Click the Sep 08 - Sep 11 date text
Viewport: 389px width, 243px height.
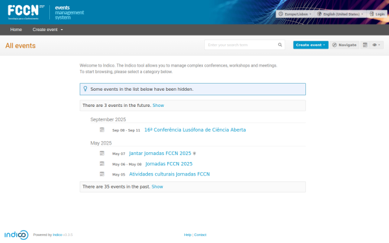tap(126, 130)
